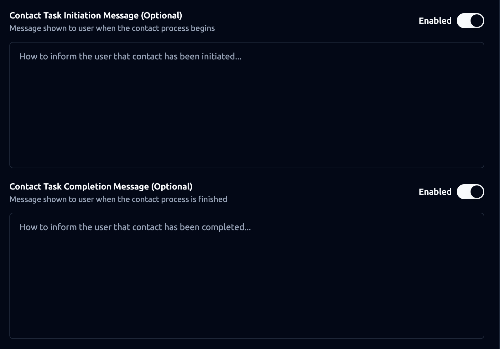Screen dimensions: 500x349
Task: Click the Enabled label beside the initiation toggle
Action: point(435,21)
